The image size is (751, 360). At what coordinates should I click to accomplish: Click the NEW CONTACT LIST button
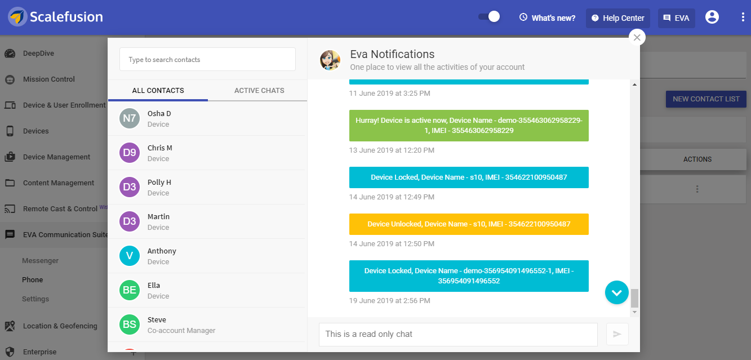[x=706, y=99]
